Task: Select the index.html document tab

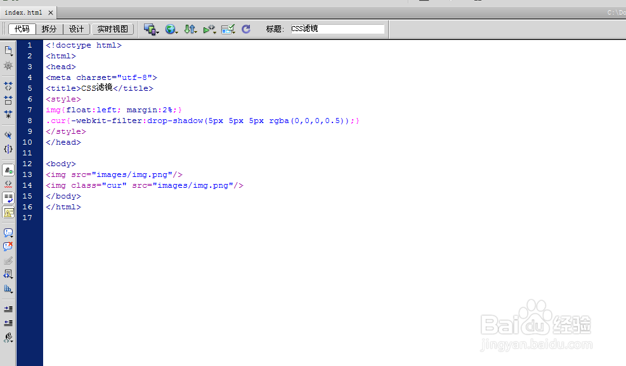Action: click(x=22, y=11)
